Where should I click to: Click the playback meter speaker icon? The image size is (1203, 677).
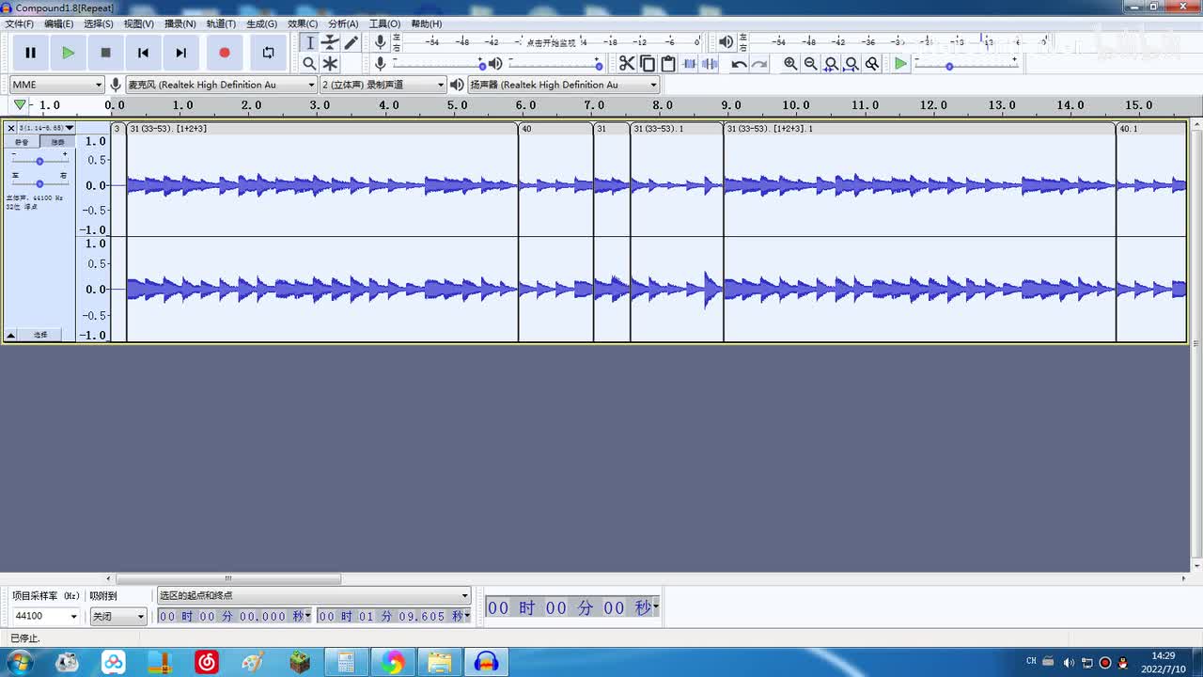[726, 42]
